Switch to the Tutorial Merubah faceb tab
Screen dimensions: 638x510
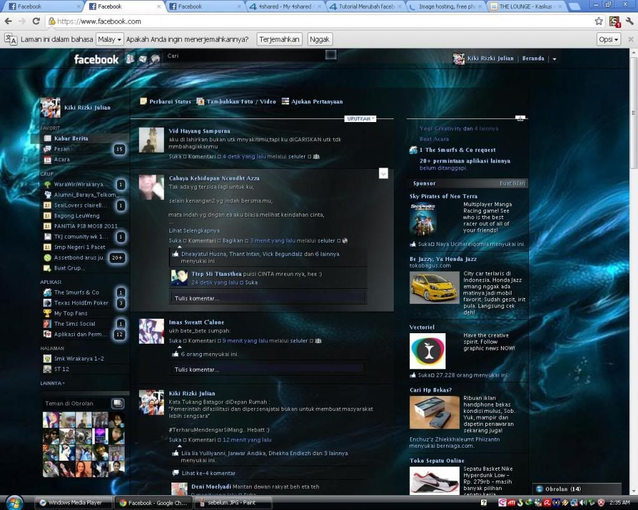[x=366, y=6]
